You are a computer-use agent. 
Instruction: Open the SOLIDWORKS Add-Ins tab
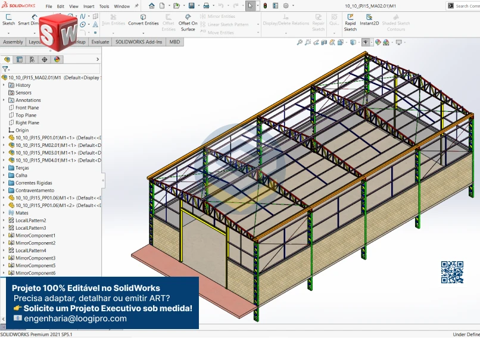[x=140, y=42]
